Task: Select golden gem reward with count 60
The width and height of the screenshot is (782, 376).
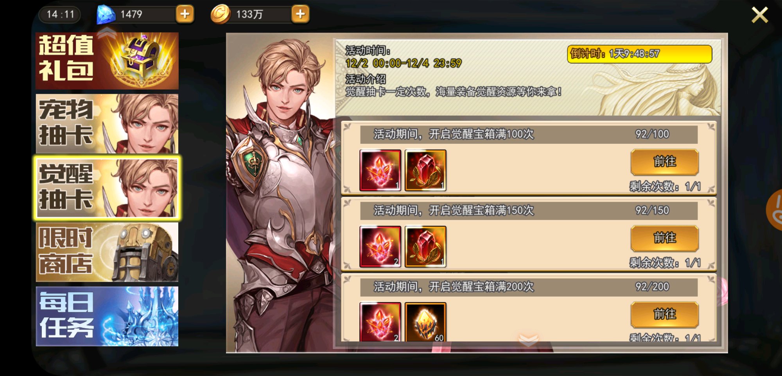Action: point(425,322)
